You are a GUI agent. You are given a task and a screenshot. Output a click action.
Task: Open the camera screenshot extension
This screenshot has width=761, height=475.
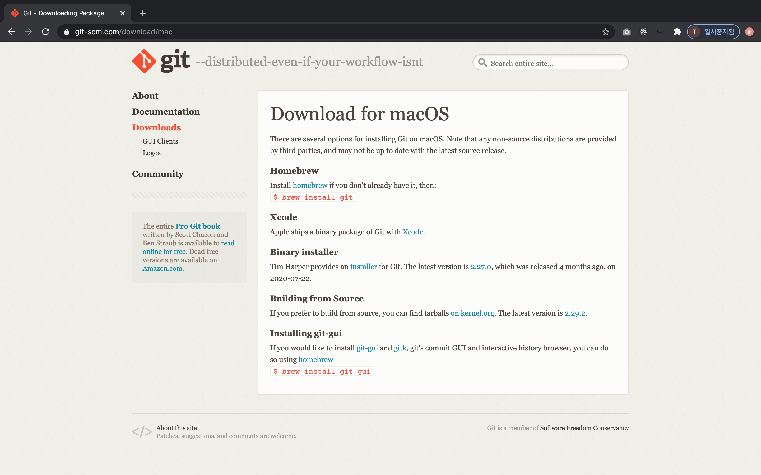pyautogui.click(x=627, y=32)
